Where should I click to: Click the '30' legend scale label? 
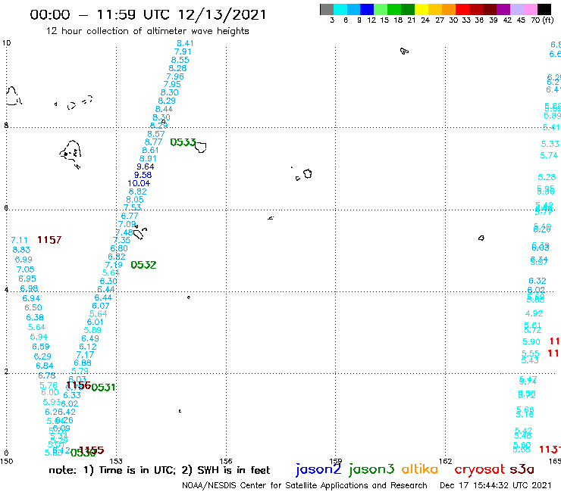tap(453, 20)
